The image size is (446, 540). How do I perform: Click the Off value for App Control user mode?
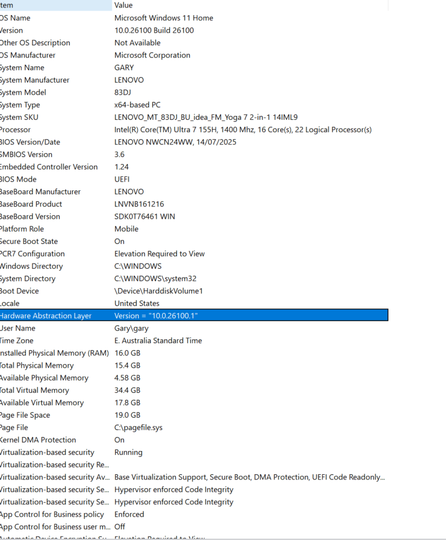pyautogui.click(x=119, y=526)
